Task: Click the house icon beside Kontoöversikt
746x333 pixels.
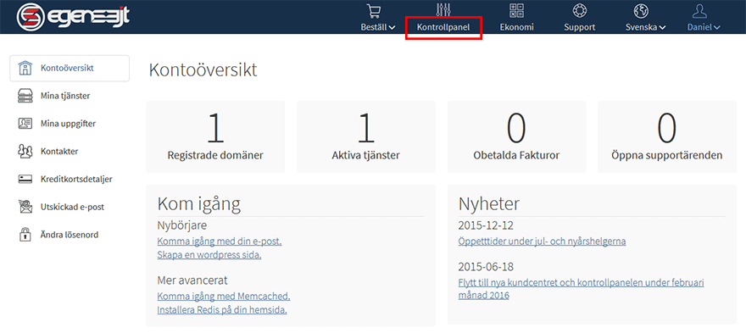Action: 25,68
